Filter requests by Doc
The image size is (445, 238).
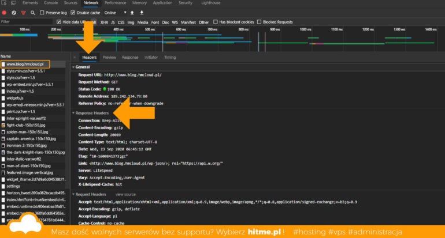(165, 22)
